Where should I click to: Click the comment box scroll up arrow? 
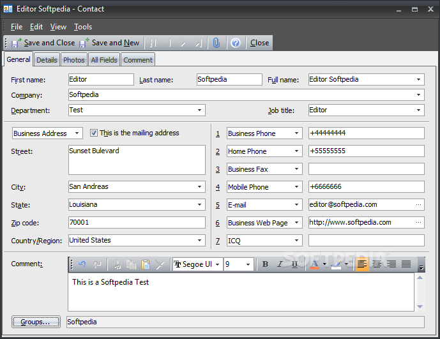(x=420, y=278)
